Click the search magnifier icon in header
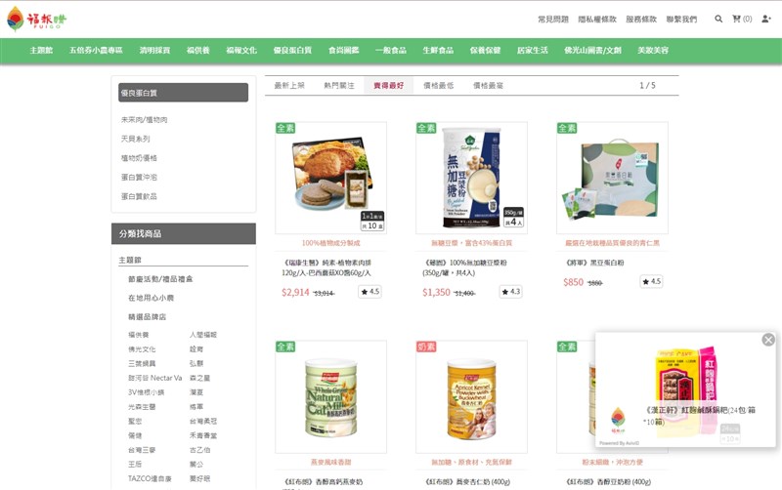This screenshot has width=782, height=490. (x=718, y=19)
